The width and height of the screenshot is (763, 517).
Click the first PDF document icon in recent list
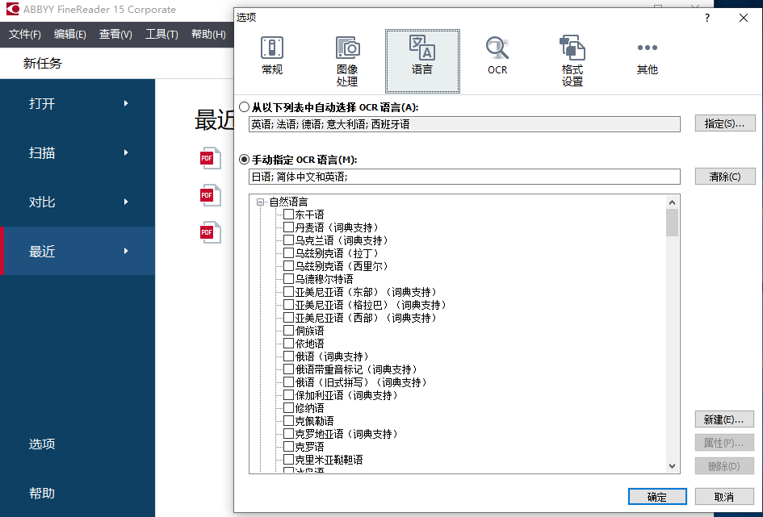tap(210, 158)
